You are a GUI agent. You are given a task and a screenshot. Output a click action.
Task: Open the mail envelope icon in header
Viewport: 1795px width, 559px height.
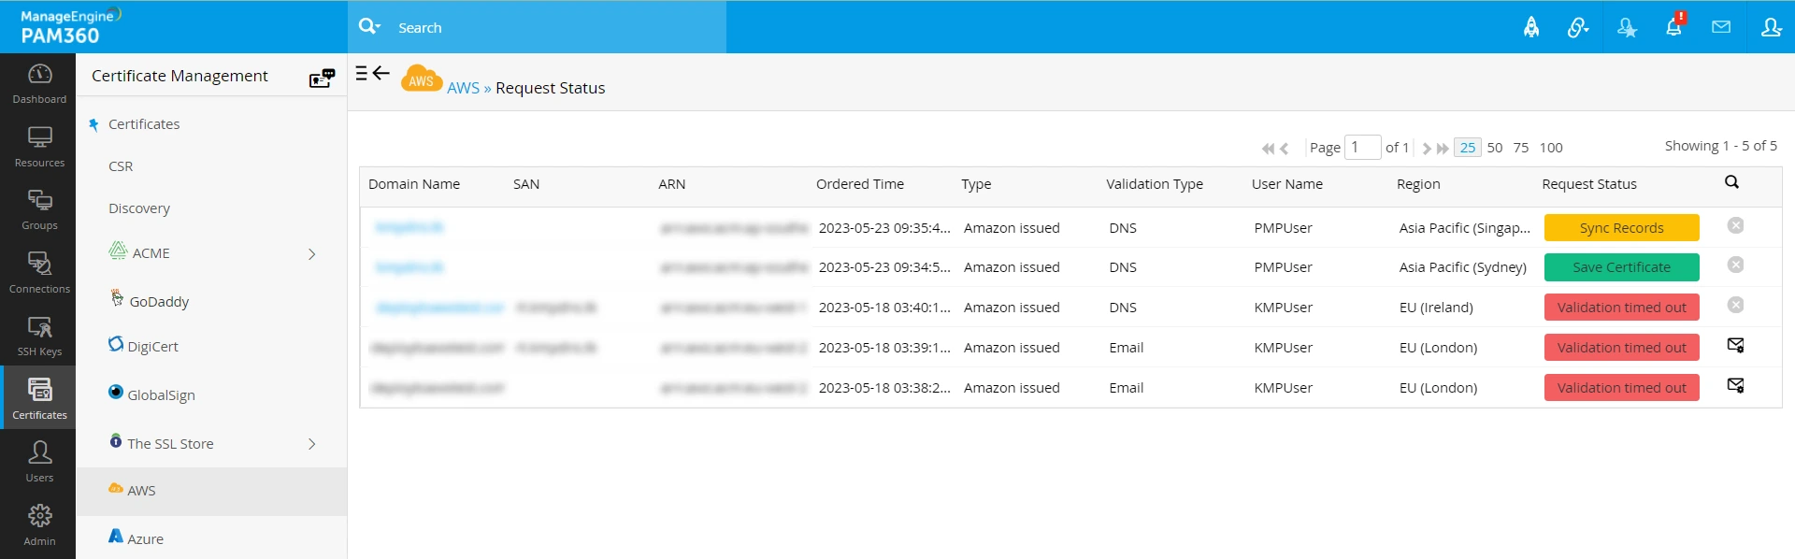1721,27
